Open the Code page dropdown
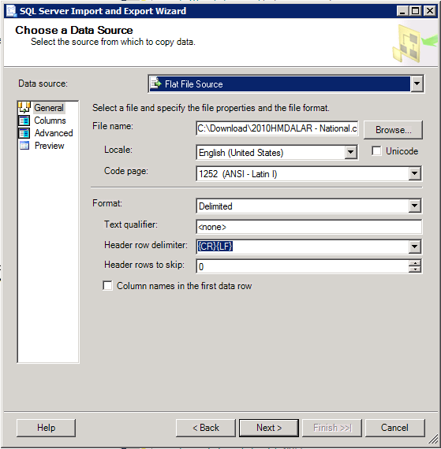The image size is (441, 449). [x=414, y=173]
